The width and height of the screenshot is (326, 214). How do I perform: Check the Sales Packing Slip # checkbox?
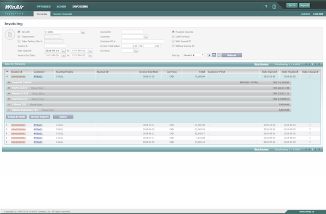pyautogui.click(x=19, y=41)
